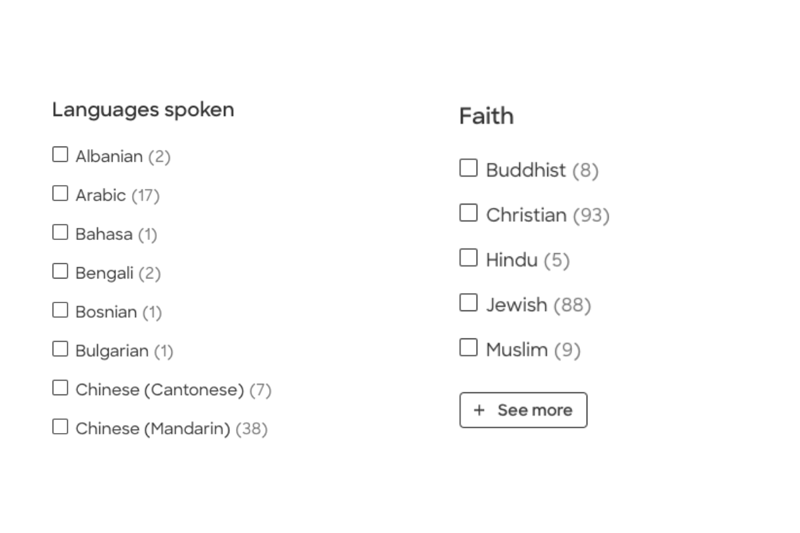800x533 pixels.
Task: Click the Christian label text
Action: (x=526, y=215)
